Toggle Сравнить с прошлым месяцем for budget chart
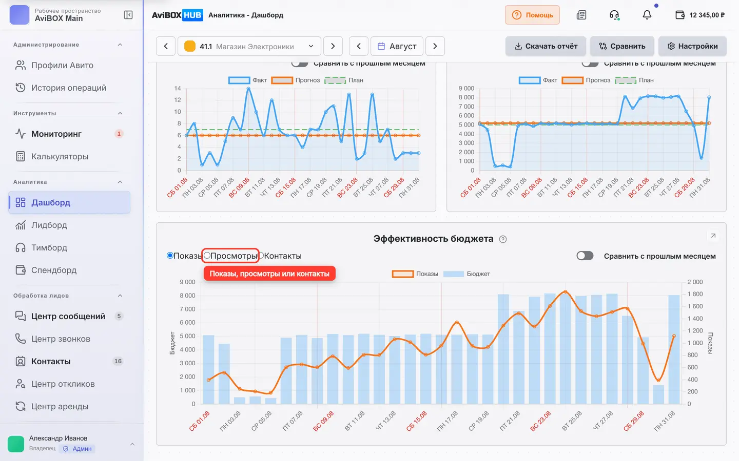Screen dimensions: 739x461 585,256
